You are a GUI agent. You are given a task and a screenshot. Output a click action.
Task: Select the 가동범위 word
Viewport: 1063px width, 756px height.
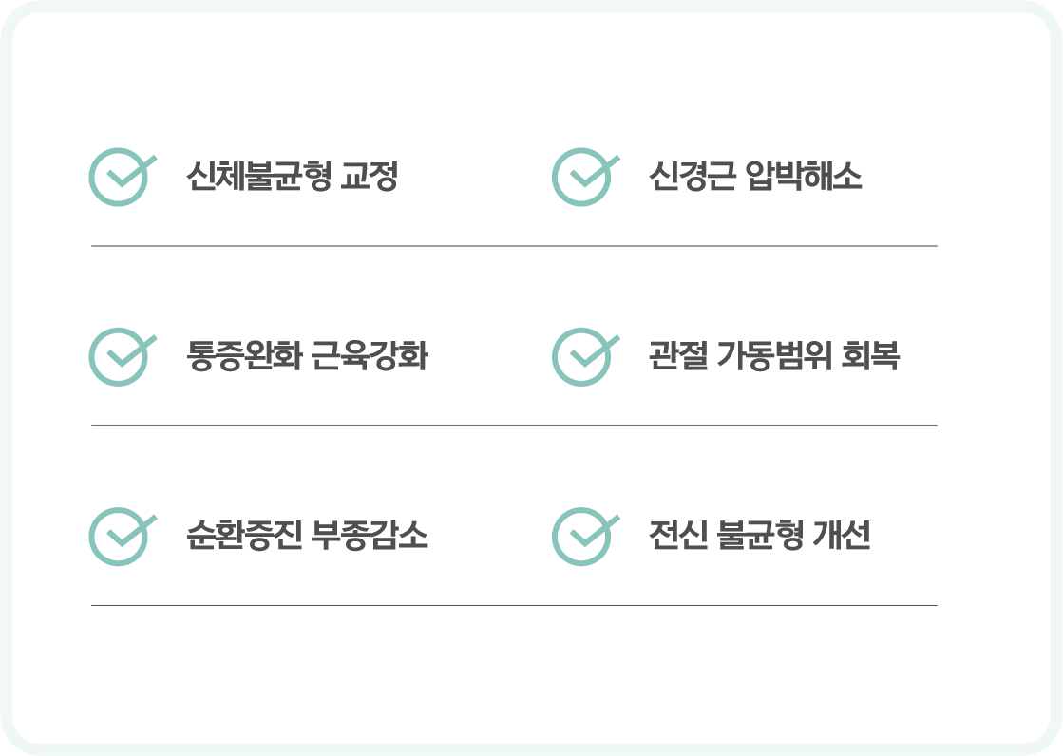click(768, 357)
